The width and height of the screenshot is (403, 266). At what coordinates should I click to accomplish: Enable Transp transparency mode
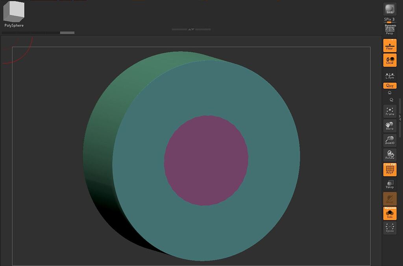[x=390, y=184]
